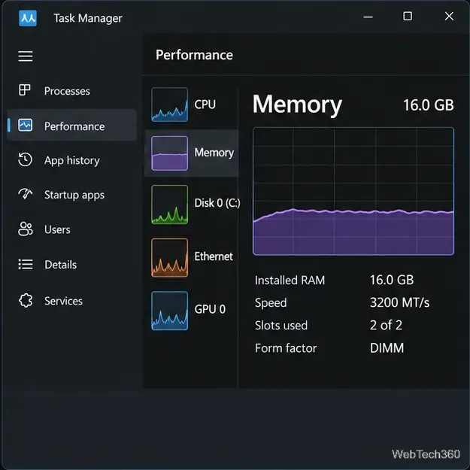
Task: Click the Processes grid icon
Action: [25, 90]
